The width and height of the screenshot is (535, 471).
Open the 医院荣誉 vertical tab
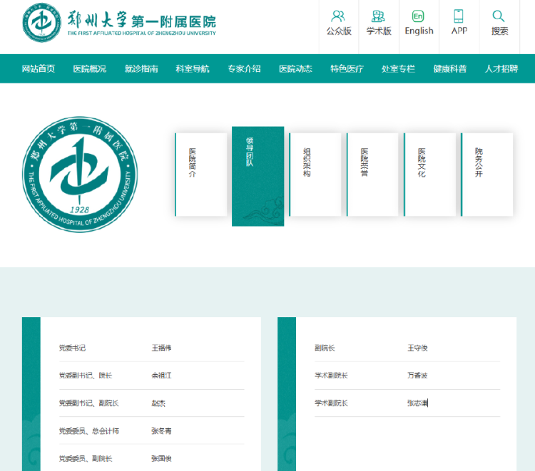(372, 175)
